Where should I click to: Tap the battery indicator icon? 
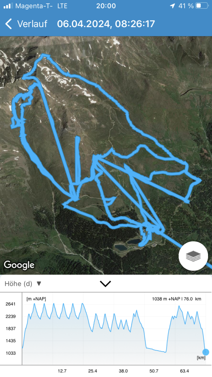202,6
